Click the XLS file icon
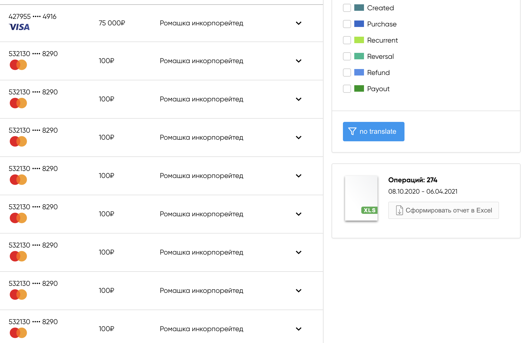This screenshot has width=526, height=343. tap(361, 198)
